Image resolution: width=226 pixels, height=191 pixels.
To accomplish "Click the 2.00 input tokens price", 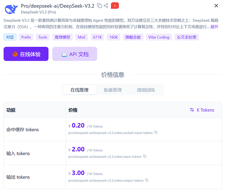I will click(78, 149).
